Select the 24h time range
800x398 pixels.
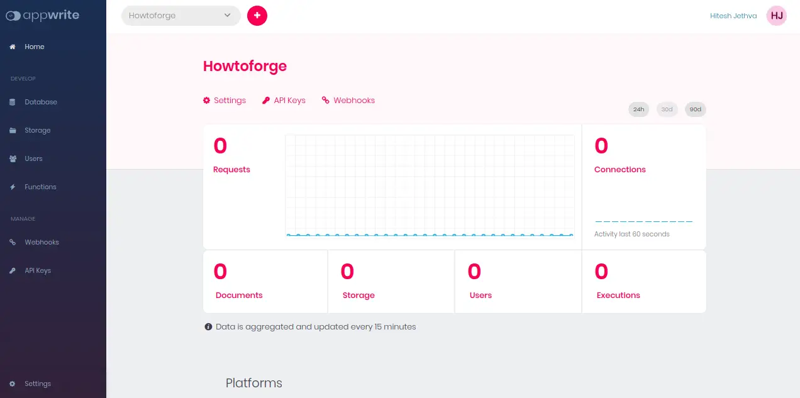pyautogui.click(x=639, y=109)
